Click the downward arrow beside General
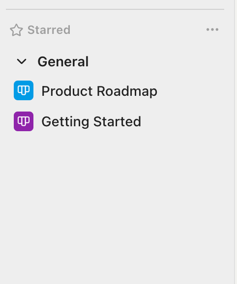 22,61
